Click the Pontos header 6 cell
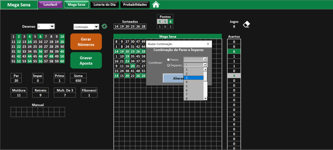This screenshot has height=150, width=333. coord(170,21)
